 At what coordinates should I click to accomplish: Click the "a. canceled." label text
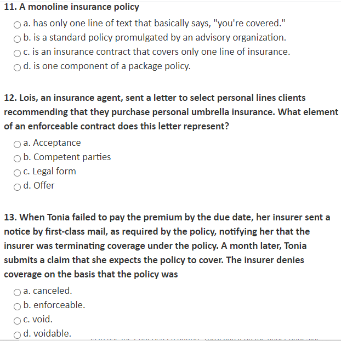point(48,291)
